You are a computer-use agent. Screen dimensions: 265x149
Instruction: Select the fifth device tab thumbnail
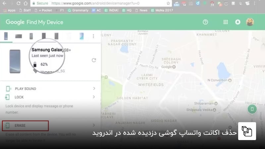(x=56, y=36)
